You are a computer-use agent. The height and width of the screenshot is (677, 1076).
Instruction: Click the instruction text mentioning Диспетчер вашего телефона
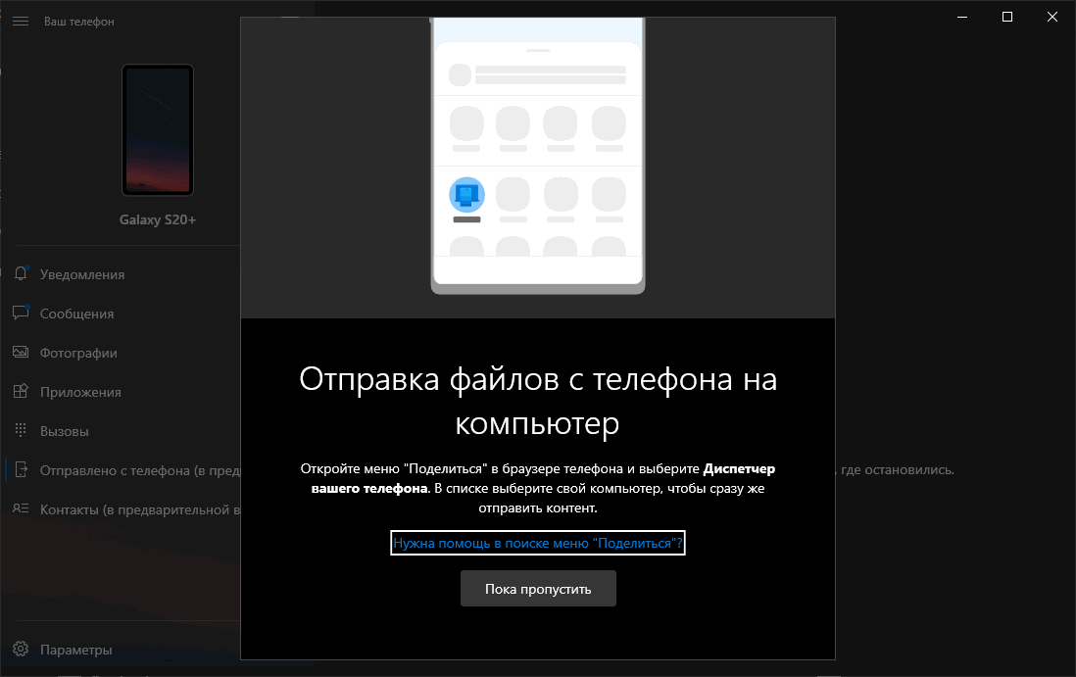click(x=538, y=485)
